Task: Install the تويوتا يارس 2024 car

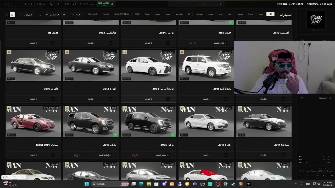Action: (x=148, y=99)
